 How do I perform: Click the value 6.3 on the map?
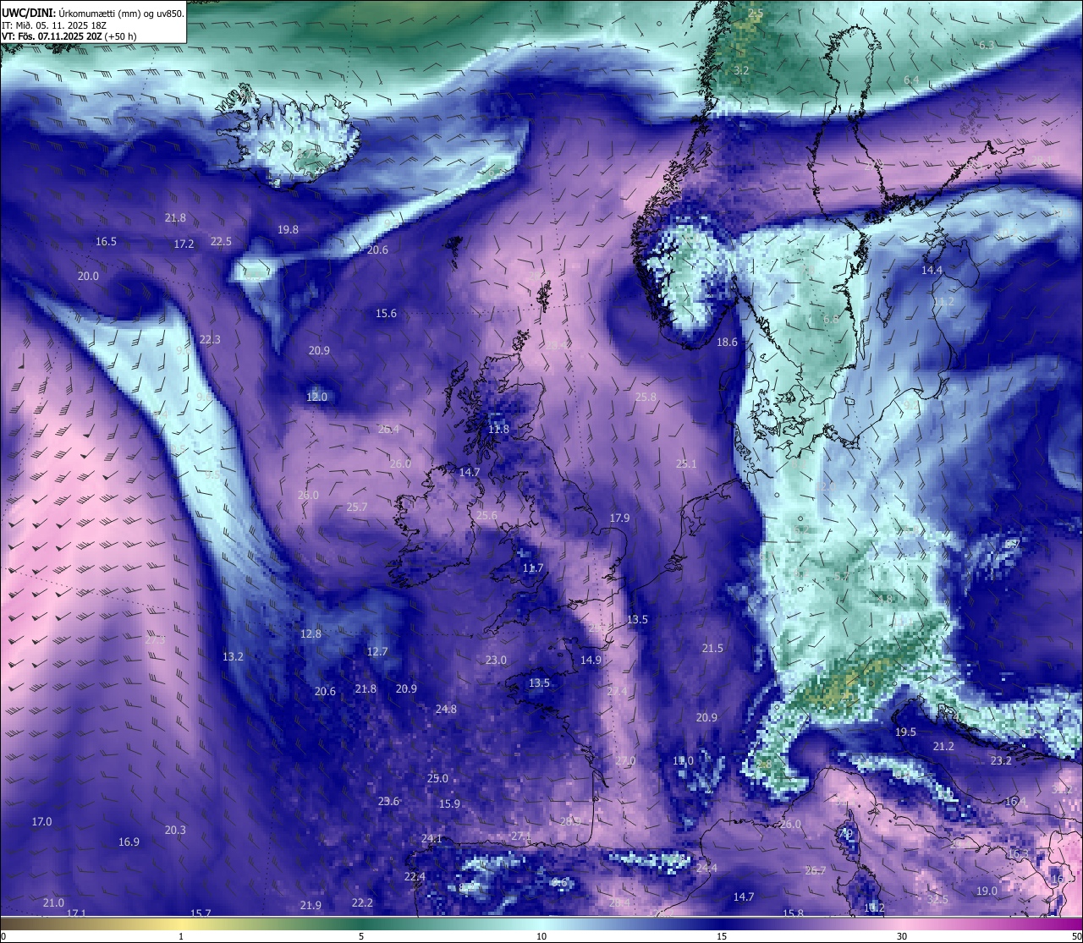tap(987, 45)
